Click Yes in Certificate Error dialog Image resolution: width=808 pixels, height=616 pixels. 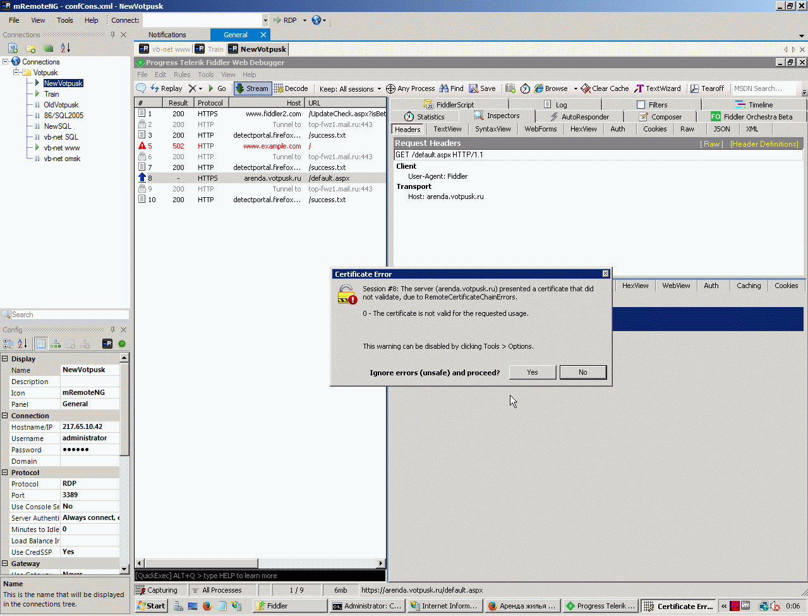pyautogui.click(x=533, y=372)
